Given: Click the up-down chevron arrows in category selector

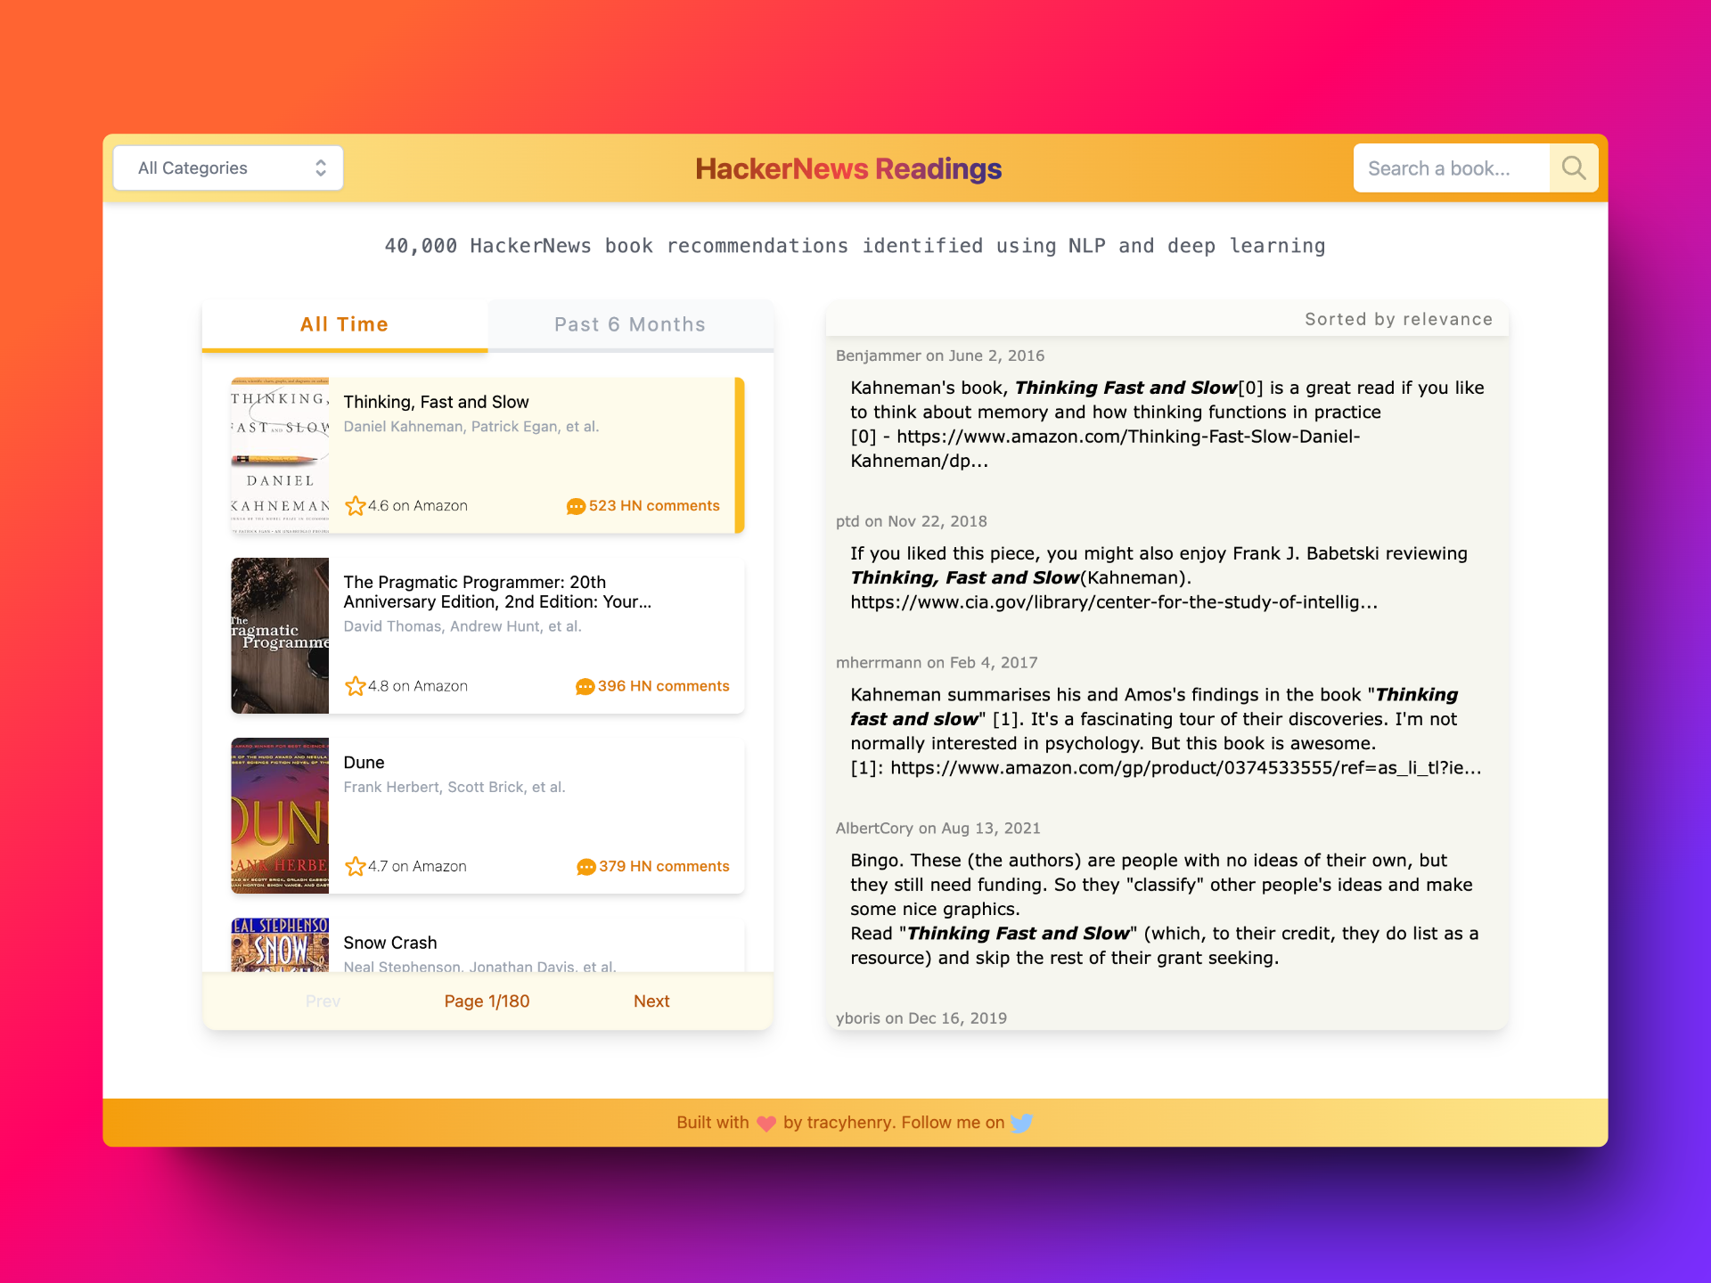Looking at the screenshot, I should point(321,168).
